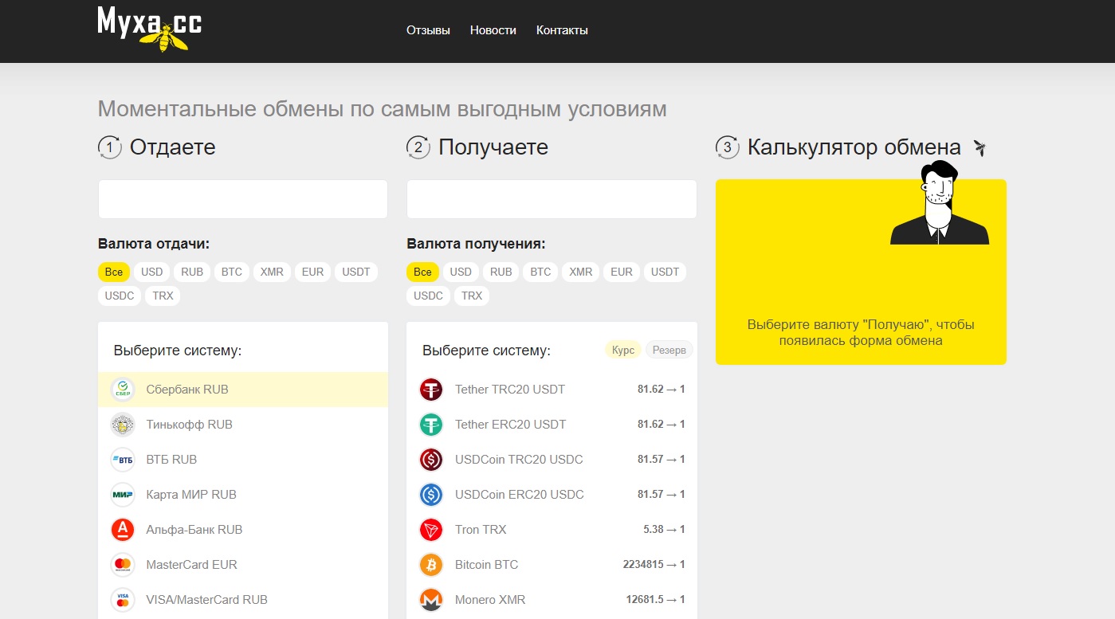This screenshot has height=619, width=1115.
Task: Filter receive currency by USDC
Action: pyautogui.click(x=429, y=296)
